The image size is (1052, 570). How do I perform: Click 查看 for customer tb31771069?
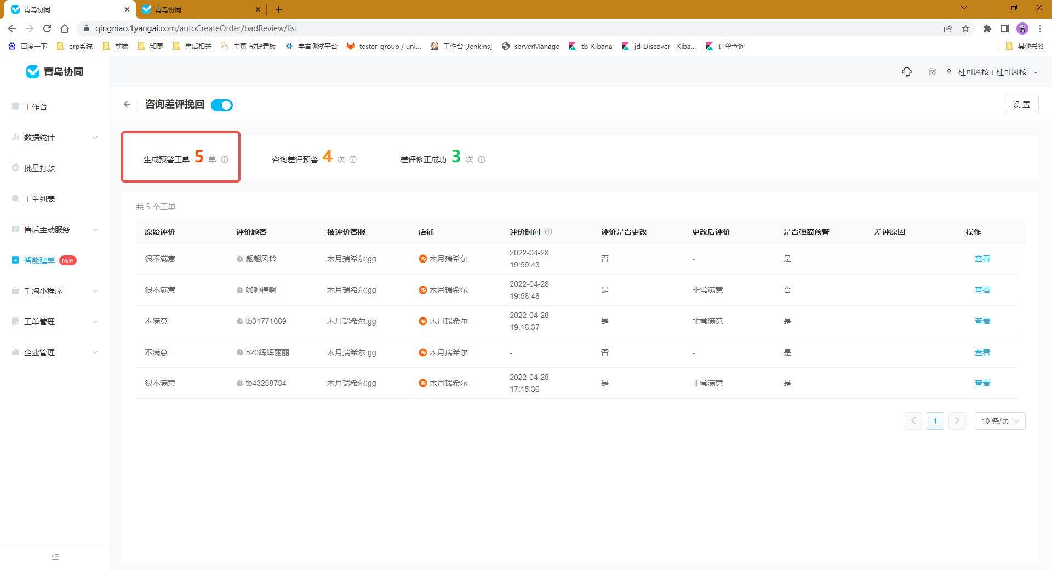click(982, 321)
